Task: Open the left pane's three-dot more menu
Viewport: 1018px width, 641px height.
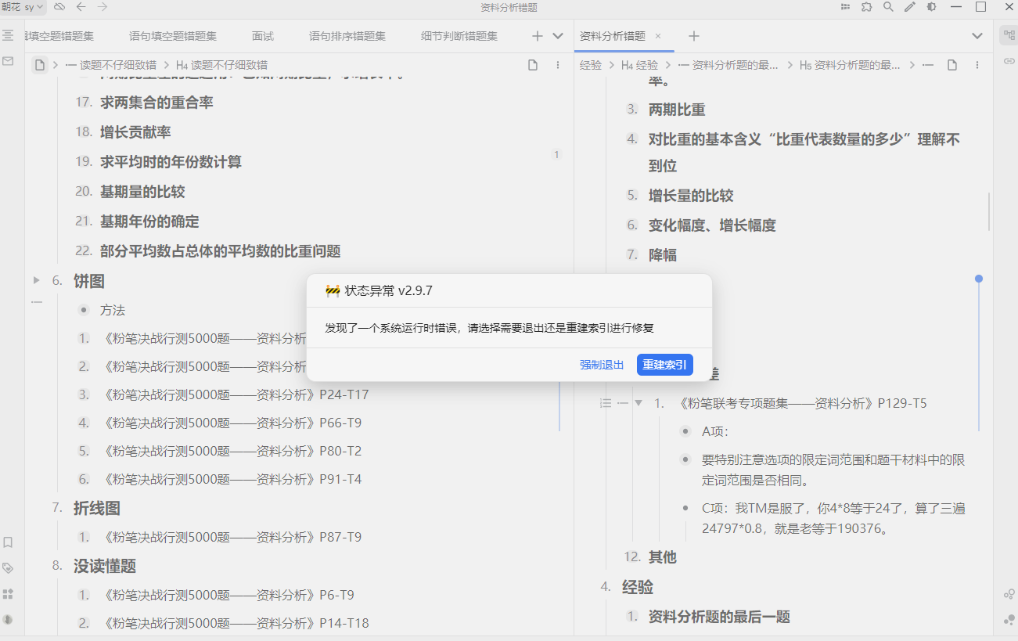Action: coord(558,65)
